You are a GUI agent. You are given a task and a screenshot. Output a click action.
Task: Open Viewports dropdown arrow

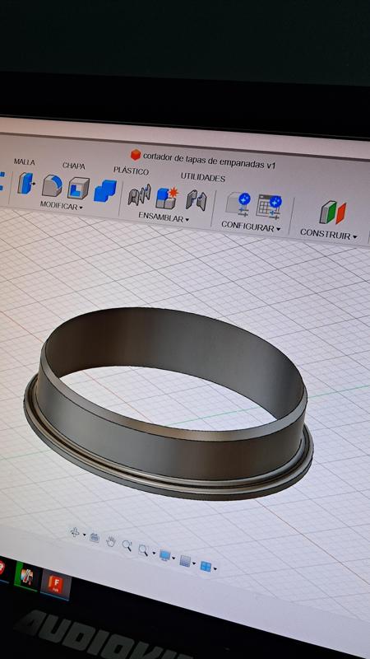tap(215, 569)
